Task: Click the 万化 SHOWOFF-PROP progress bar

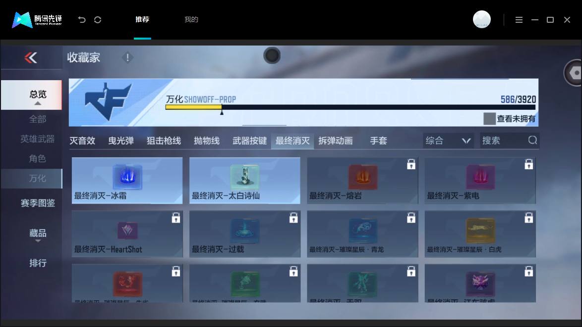Action: (x=350, y=107)
